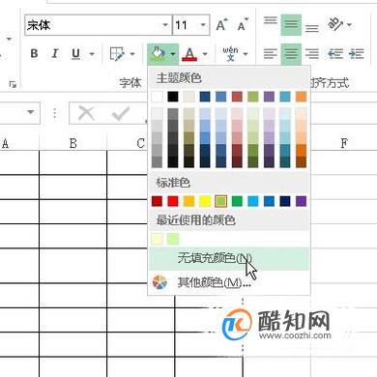This screenshot has width=377, height=377.
Task: Pick highlighted light green standard color
Action: tap(221, 201)
